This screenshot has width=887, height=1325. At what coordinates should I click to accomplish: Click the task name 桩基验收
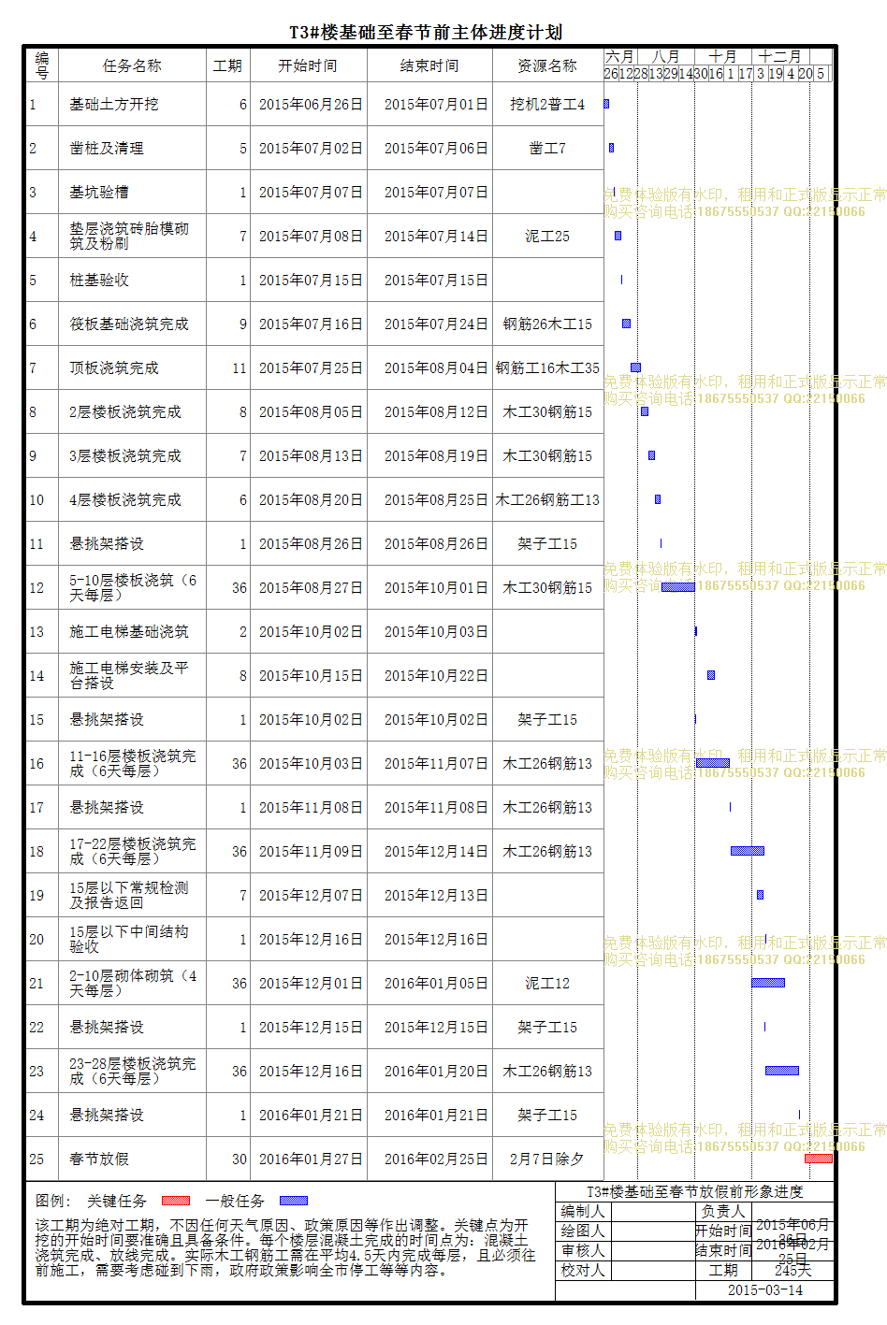click(x=99, y=281)
